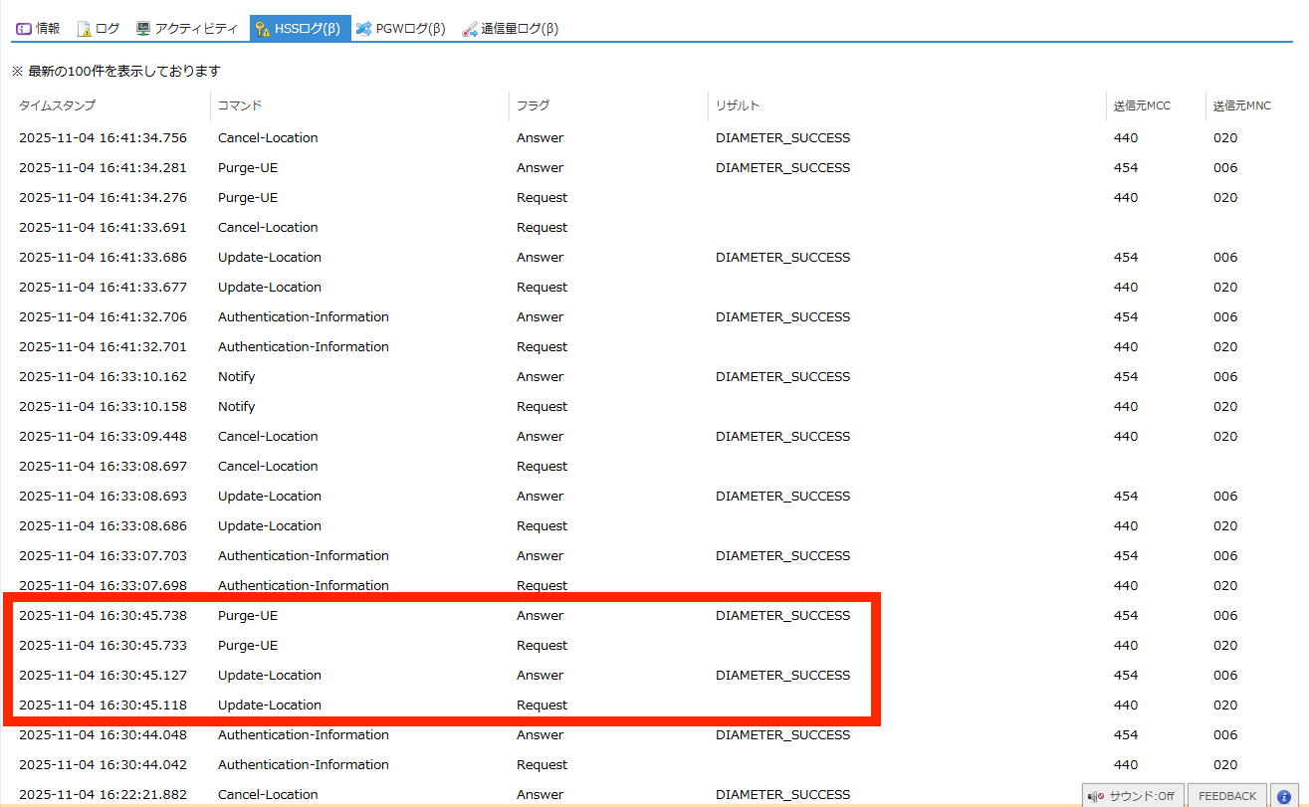Open the FEEDBACK button
Image resolution: width=1309 pixels, height=807 pixels.
pyautogui.click(x=1226, y=796)
